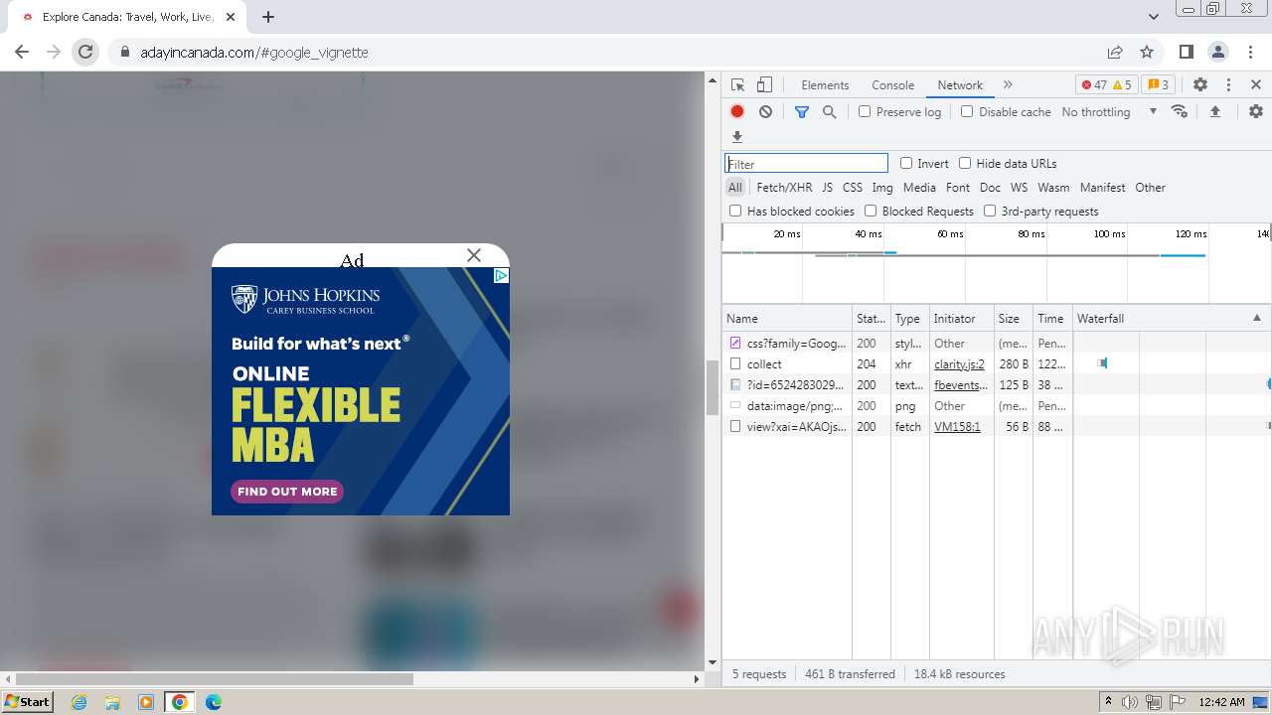
Task: Export HAR download icon
Action: [x=737, y=136]
